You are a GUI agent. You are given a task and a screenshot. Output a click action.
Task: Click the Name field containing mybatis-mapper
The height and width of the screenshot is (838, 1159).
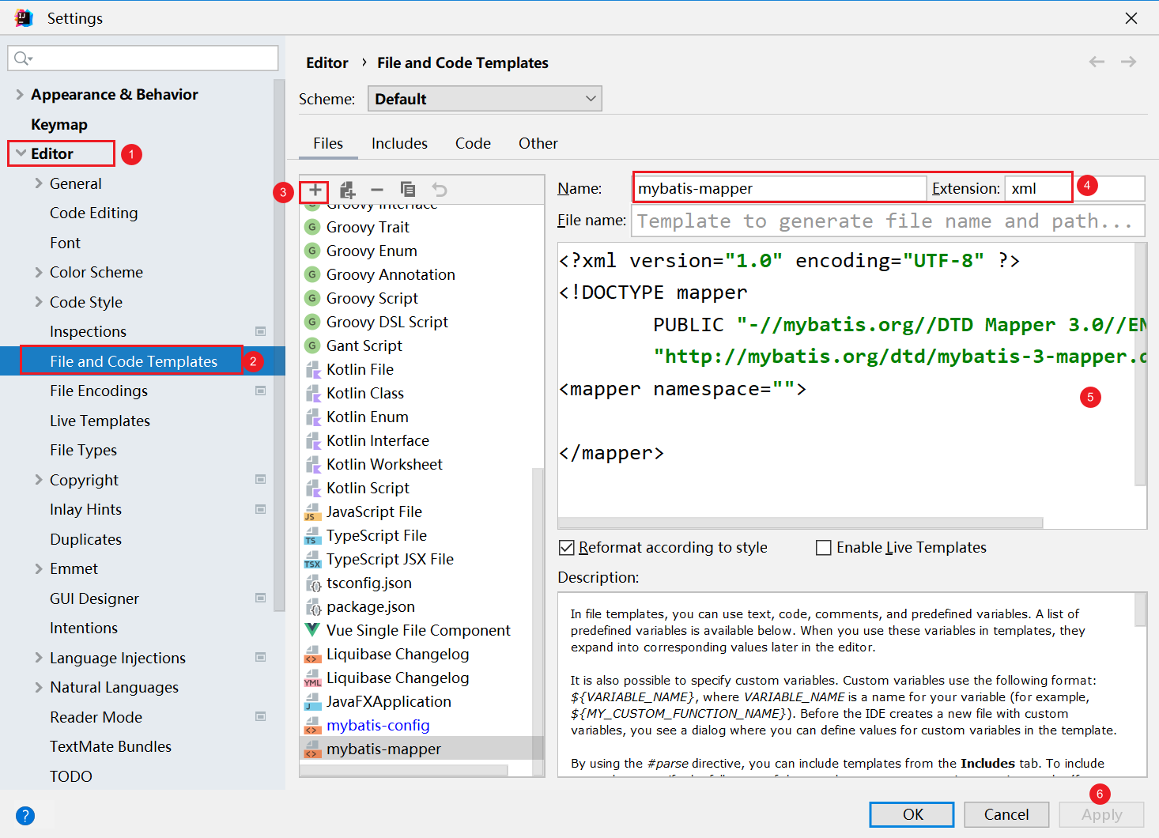point(780,188)
